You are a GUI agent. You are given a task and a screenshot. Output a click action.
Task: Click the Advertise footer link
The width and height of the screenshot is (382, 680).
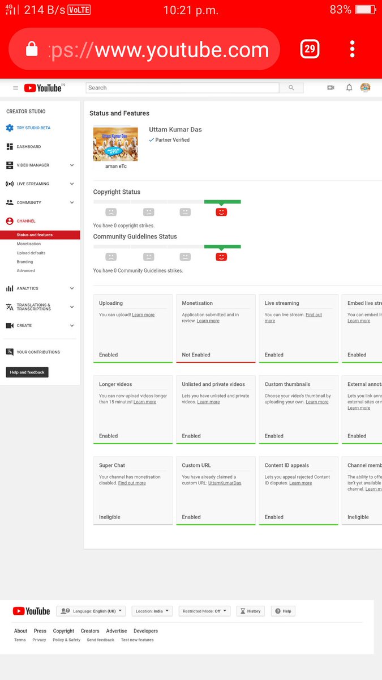tap(117, 631)
